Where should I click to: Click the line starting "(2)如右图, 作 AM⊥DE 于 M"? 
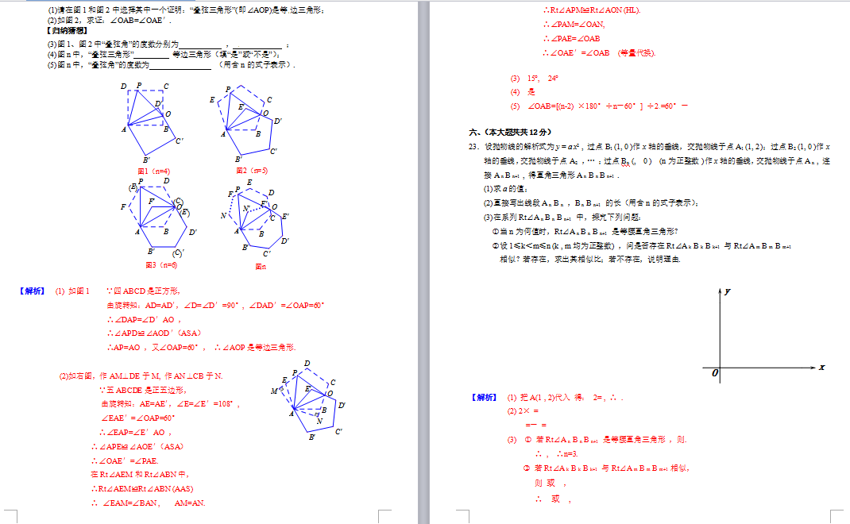point(141,376)
